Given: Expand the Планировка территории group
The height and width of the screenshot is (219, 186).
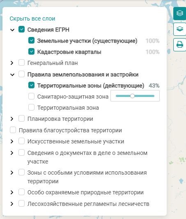Looking at the screenshot, I should point(12,119).
